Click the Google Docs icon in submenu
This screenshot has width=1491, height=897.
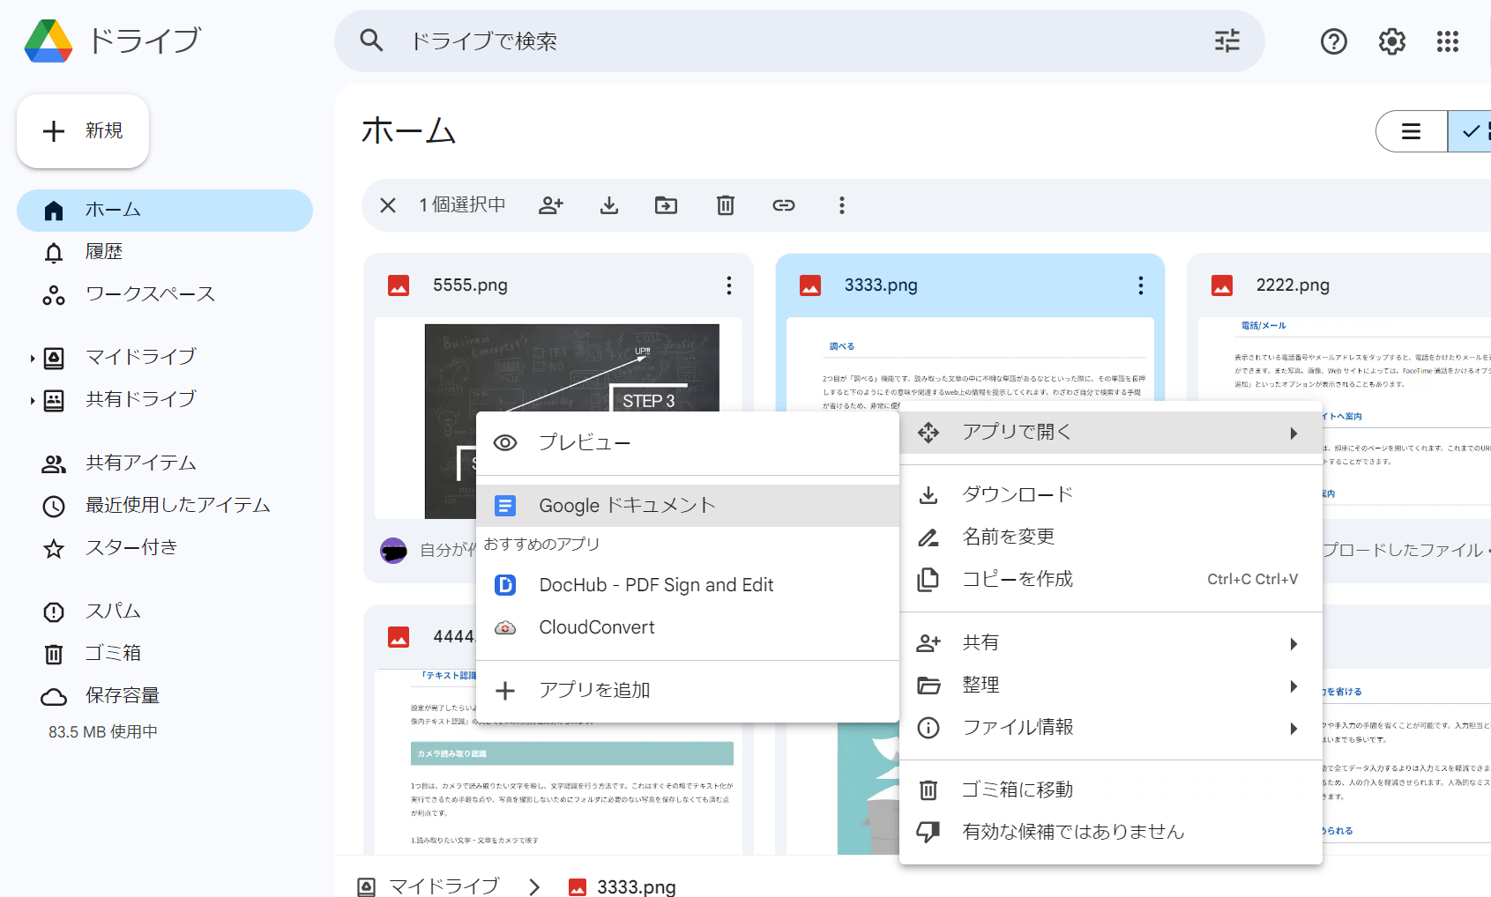(505, 506)
